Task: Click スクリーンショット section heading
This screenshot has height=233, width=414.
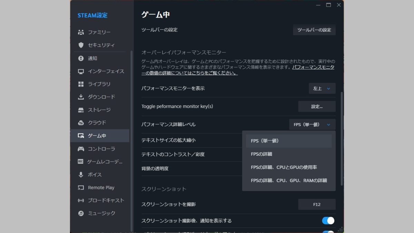Action: click(x=164, y=189)
